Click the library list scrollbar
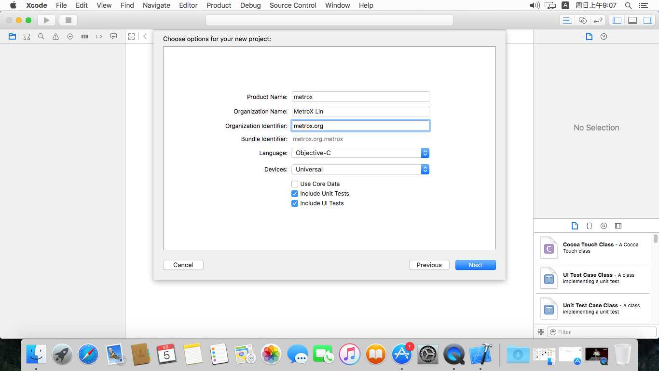Viewport: 659px width, 371px height. click(x=655, y=239)
